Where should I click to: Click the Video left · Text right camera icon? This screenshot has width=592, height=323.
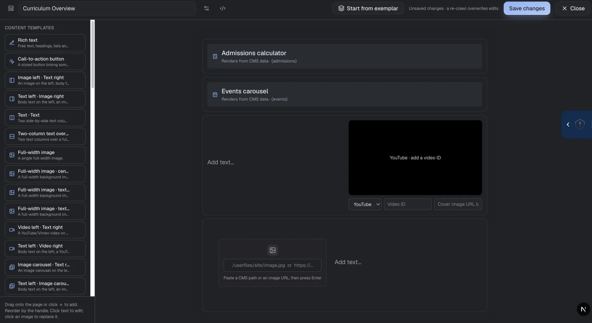[x=12, y=230]
